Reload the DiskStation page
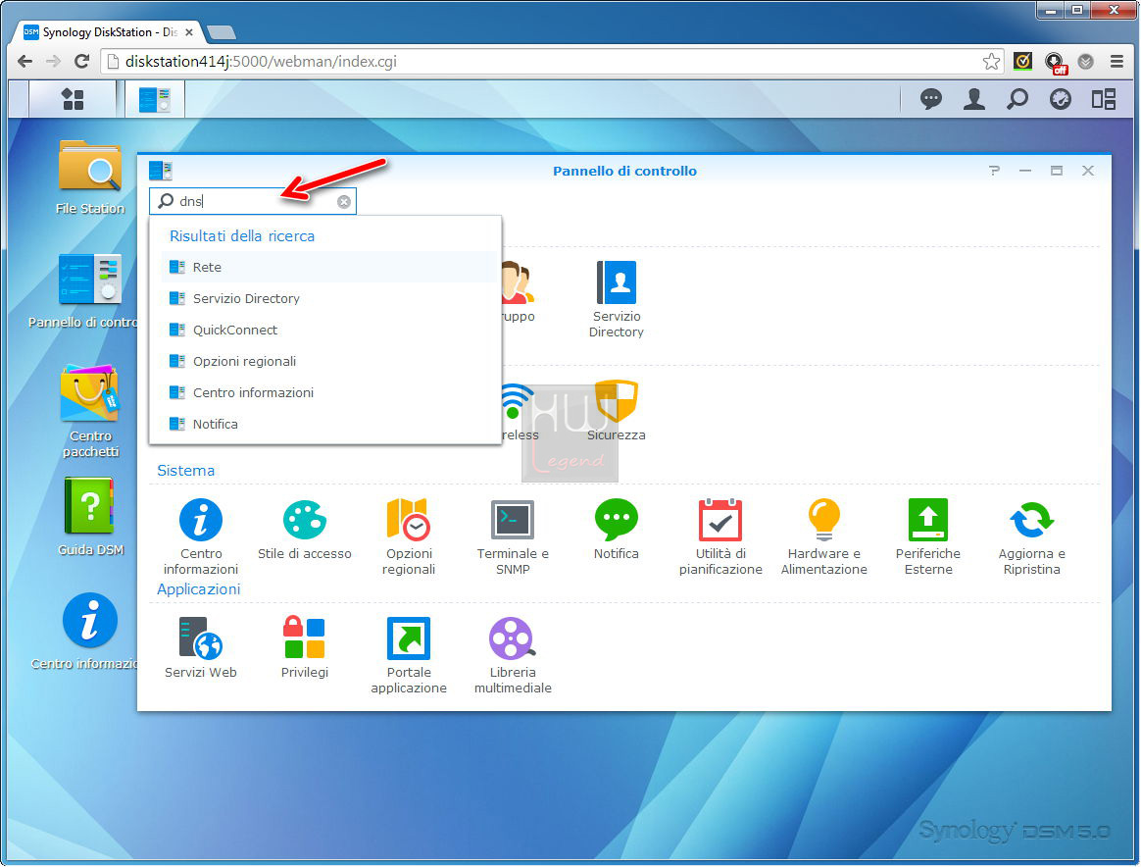The width and height of the screenshot is (1141, 867). (x=82, y=61)
